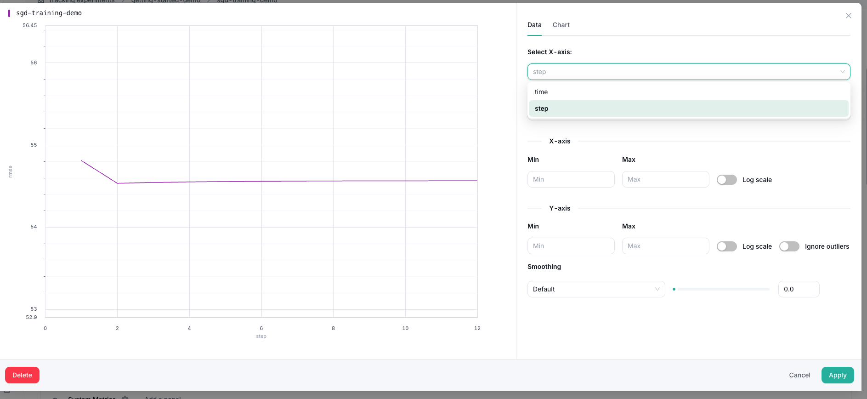Viewport: 867px width, 399px height.
Task: Click the Y-axis section heading
Action: tap(560, 208)
